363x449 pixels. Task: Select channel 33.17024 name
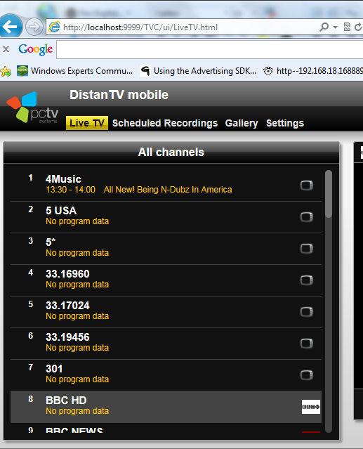pos(67,305)
